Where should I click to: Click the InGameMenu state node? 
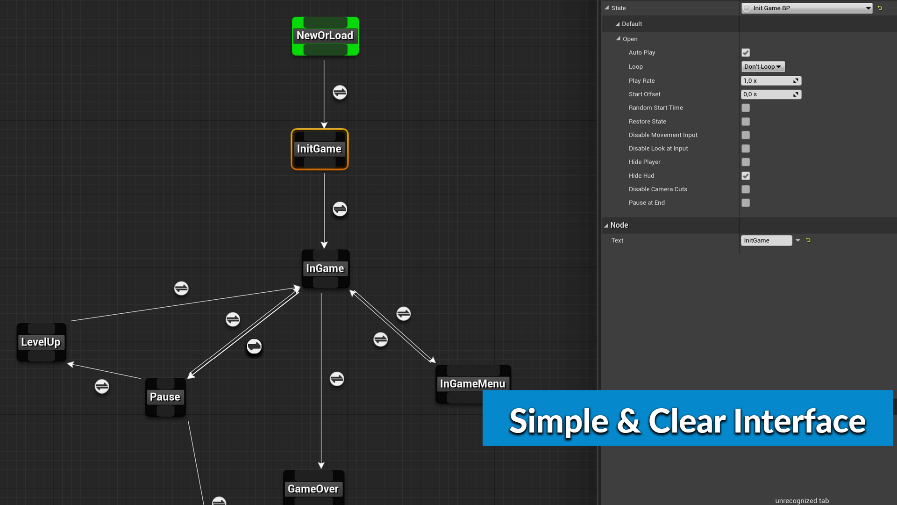(x=472, y=383)
